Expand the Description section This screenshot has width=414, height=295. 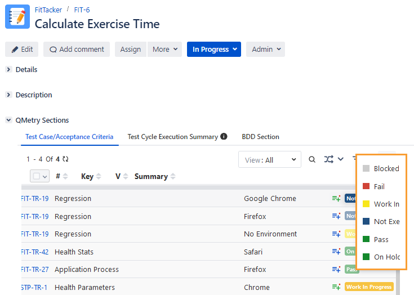[x=8, y=95]
